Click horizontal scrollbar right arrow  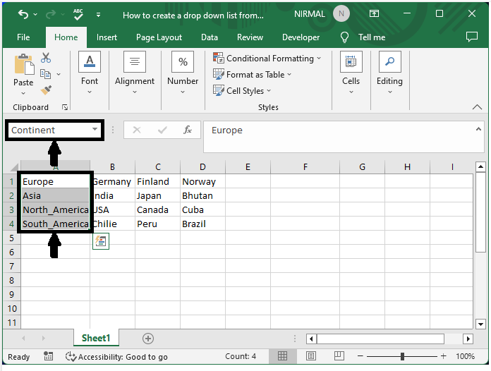point(468,339)
